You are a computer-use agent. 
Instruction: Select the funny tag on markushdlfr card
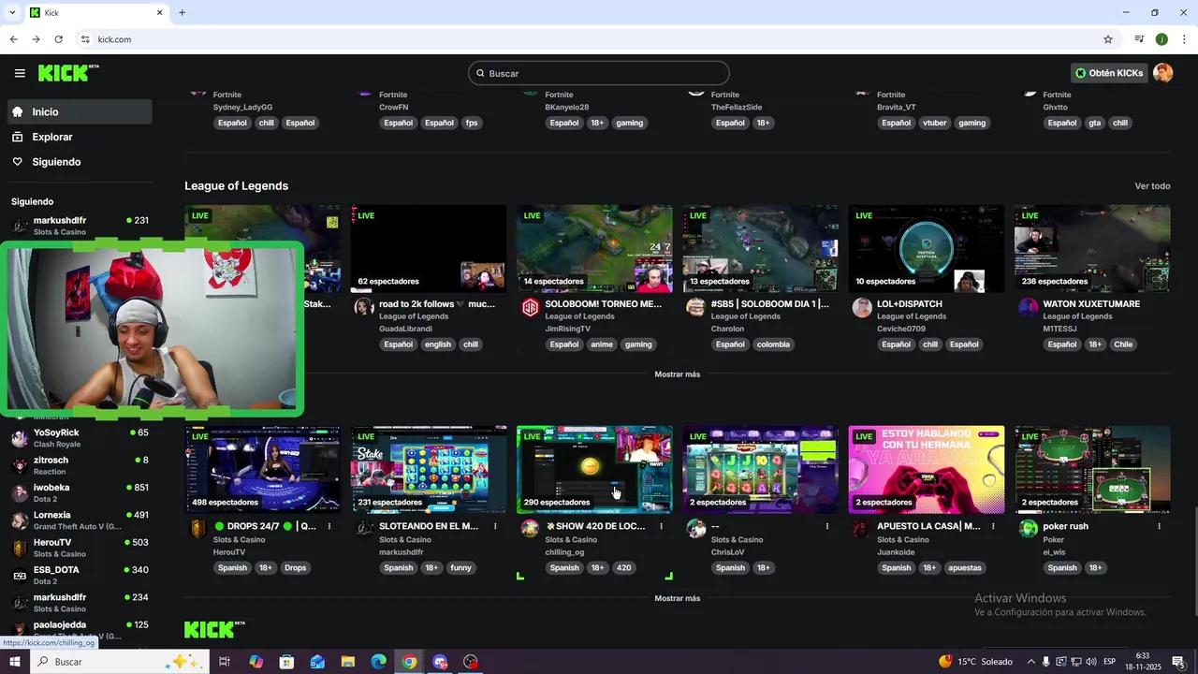pyautogui.click(x=461, y=568)
